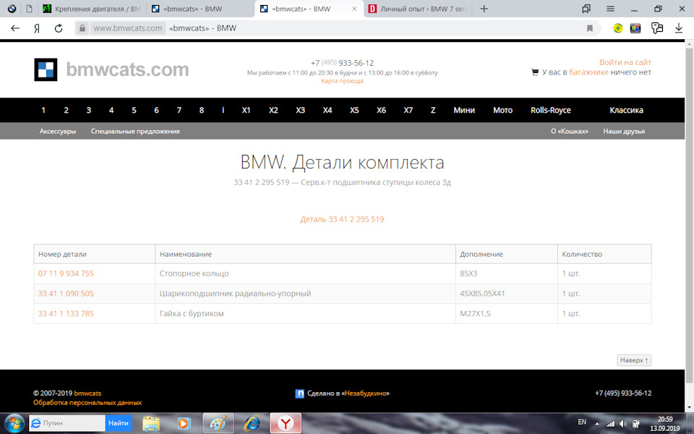Open the «Аксессуары» section
This screenshot has width=694, height=434.
click(56, 132)
